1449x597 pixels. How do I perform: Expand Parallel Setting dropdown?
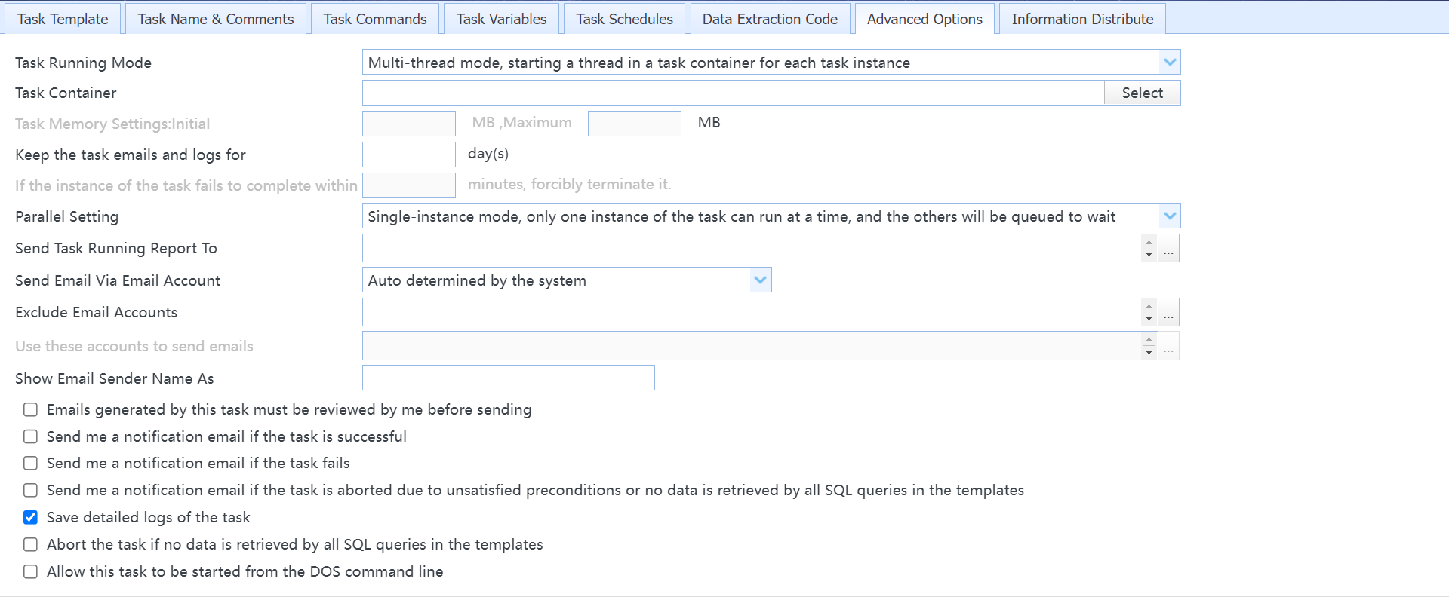pyautogui.click(x=1169, y=216)
